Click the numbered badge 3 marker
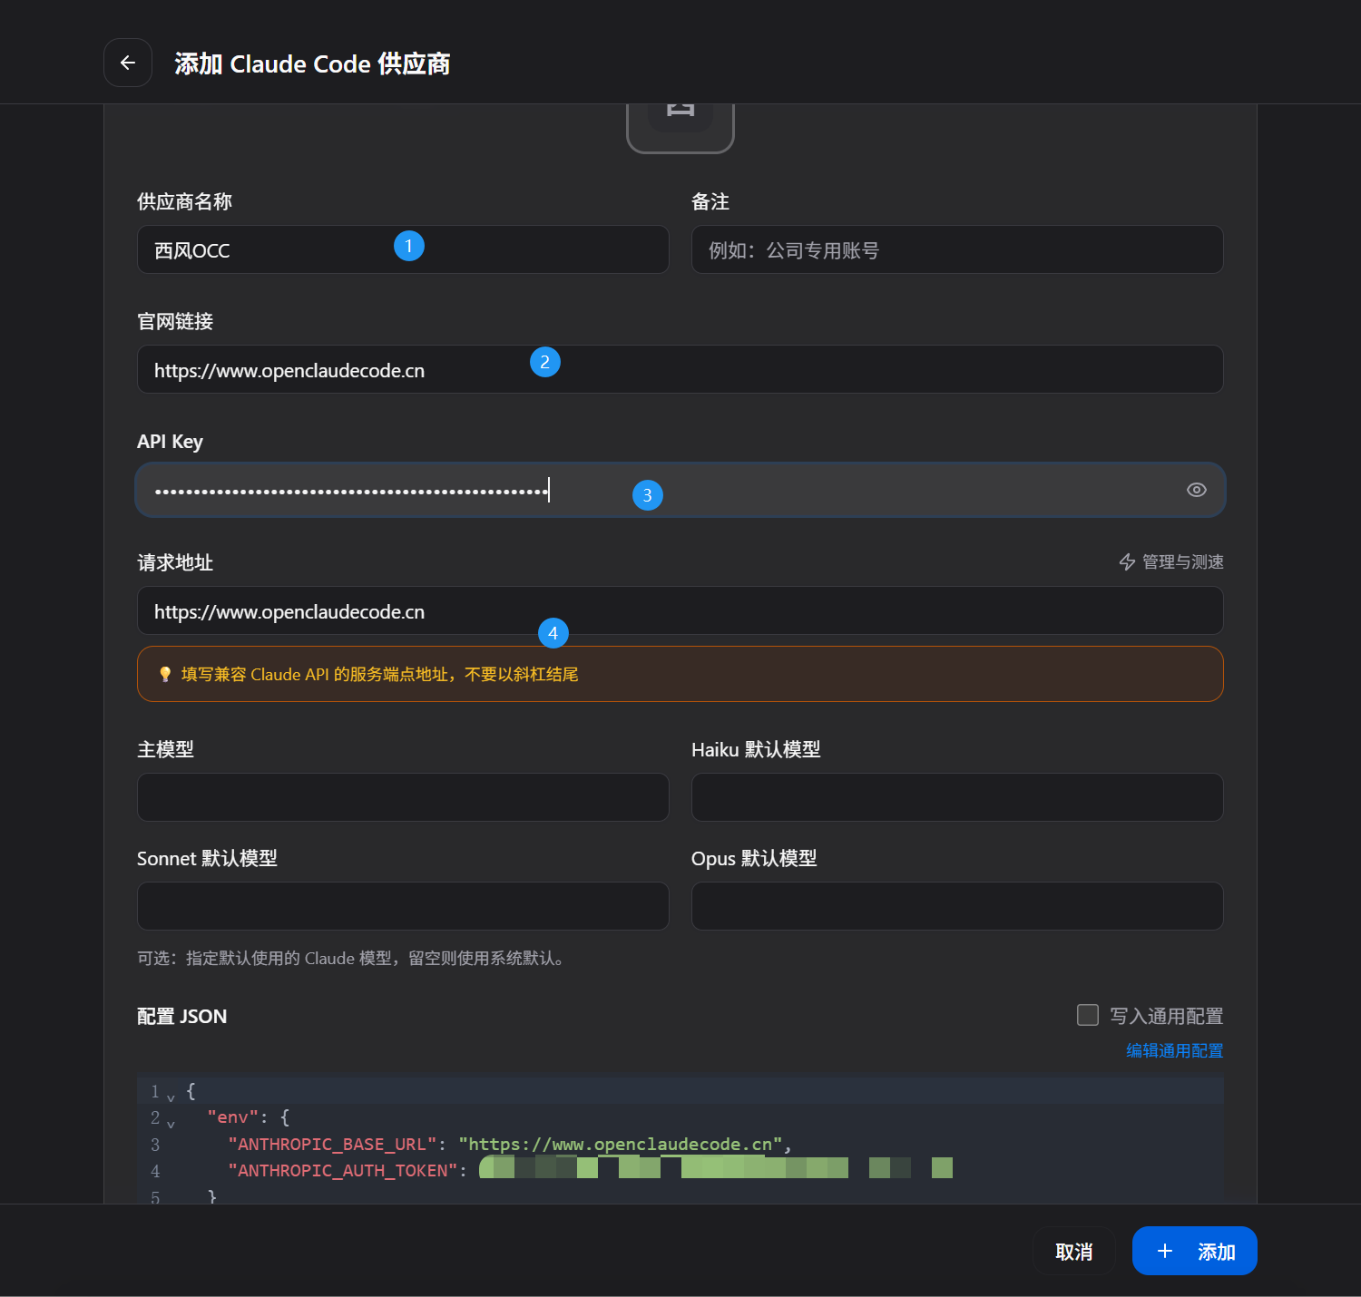This screenshot has width=1361, height=1297. (647, 495)
